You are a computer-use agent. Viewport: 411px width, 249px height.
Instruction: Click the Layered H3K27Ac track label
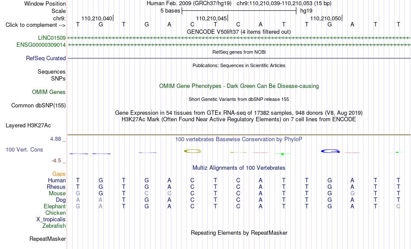click(x=28, y=126)
